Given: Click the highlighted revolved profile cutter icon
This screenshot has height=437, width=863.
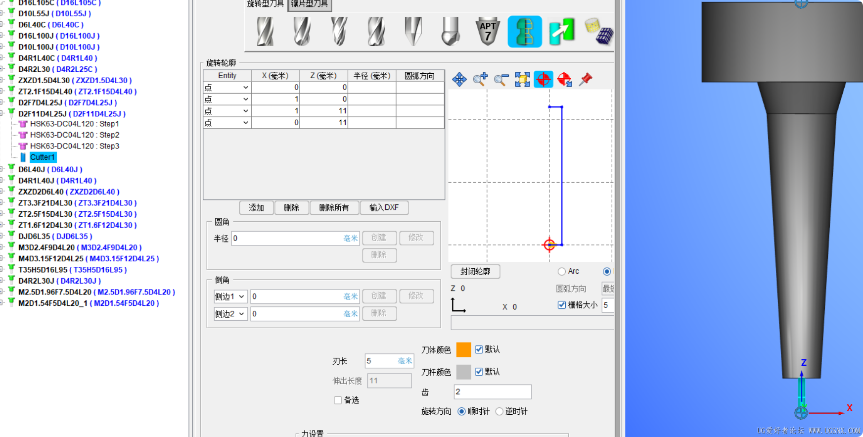Looking at the screenshot, I should 525,32.
